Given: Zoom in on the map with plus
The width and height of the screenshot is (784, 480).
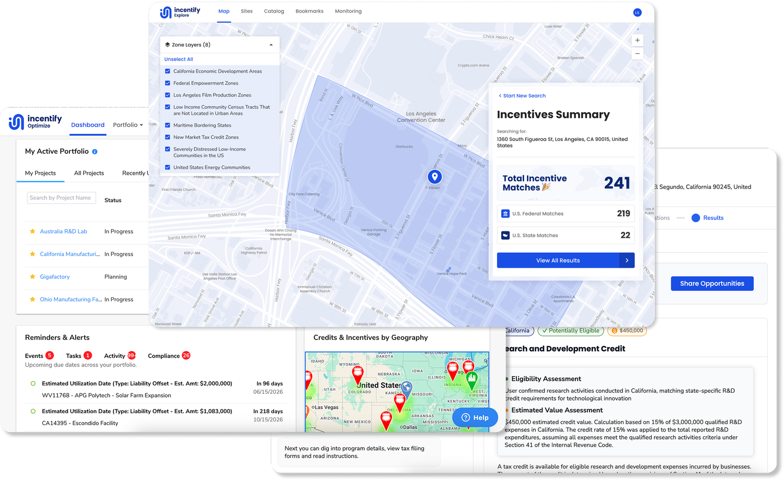Looking at the screenshot, I should click(x=637, y=40).
